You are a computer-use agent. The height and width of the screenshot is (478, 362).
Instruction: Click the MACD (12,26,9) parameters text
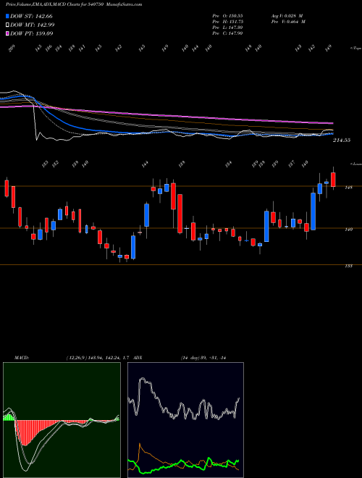coord(98,358)
